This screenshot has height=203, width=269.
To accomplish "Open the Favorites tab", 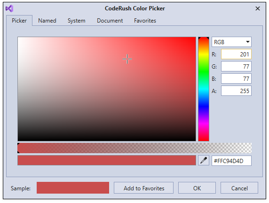I will tap(145, 21).
